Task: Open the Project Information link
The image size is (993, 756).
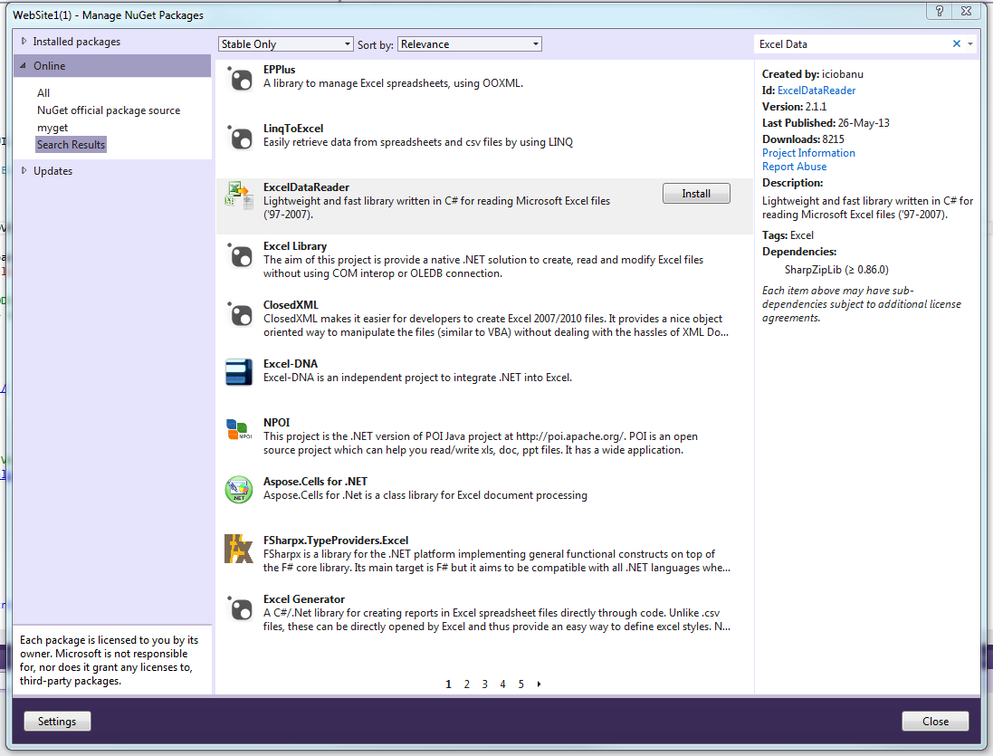Action: pyautogui.click(x=808, y=153)
